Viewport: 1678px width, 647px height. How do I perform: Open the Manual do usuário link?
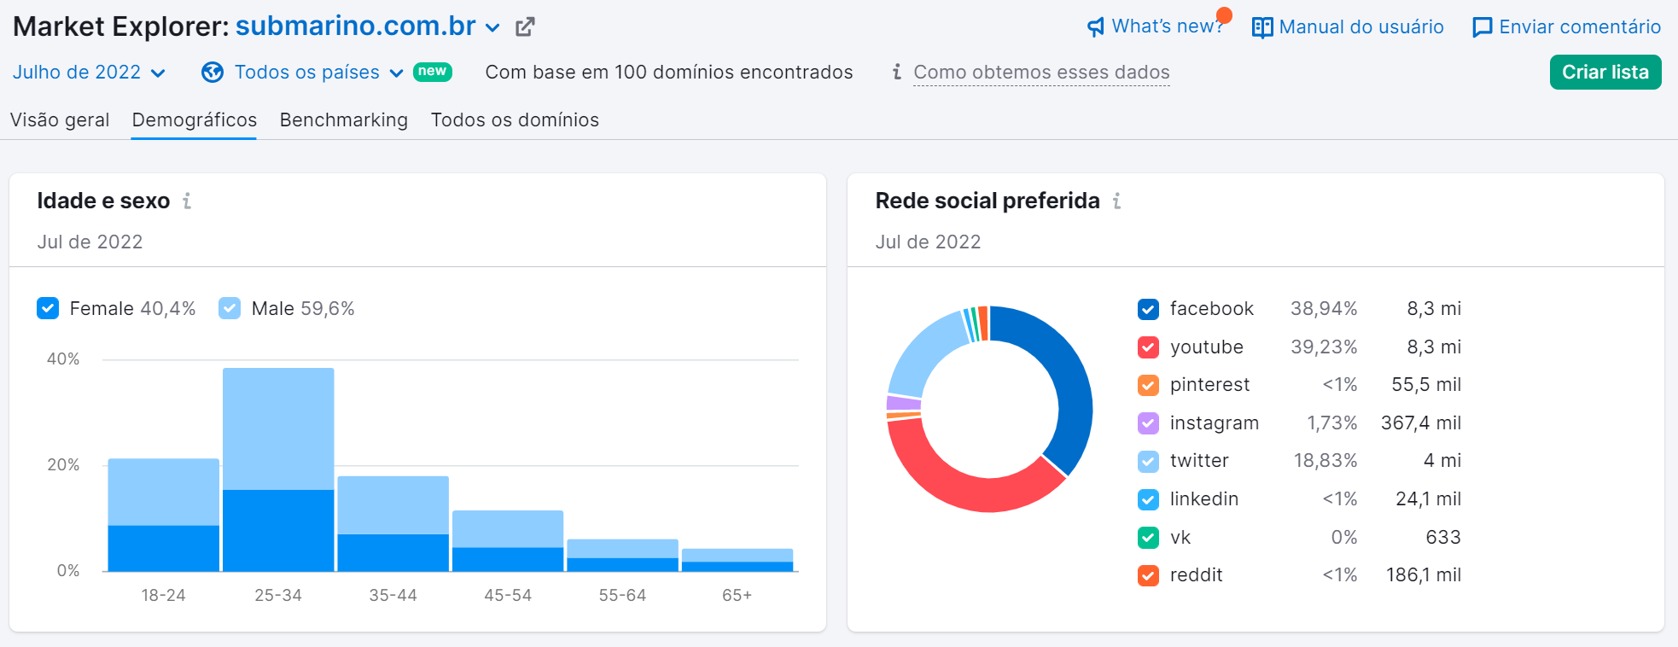coord(1361,27)
